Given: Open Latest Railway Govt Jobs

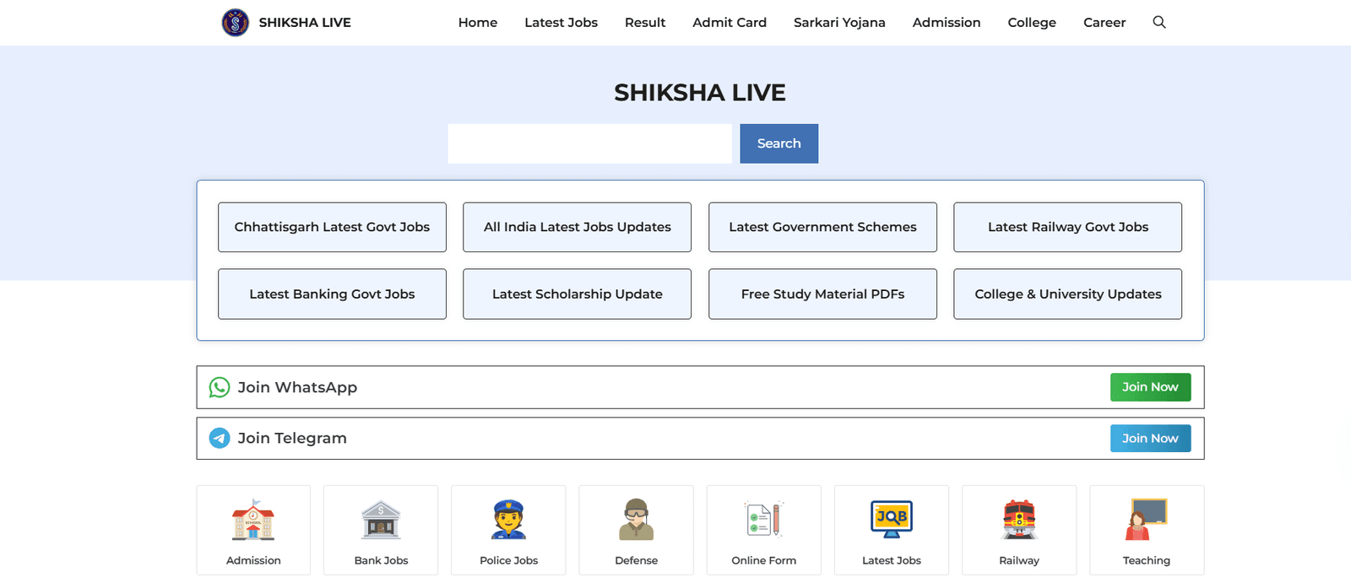Looking at the screenshot, I should tap(1068, 227).
